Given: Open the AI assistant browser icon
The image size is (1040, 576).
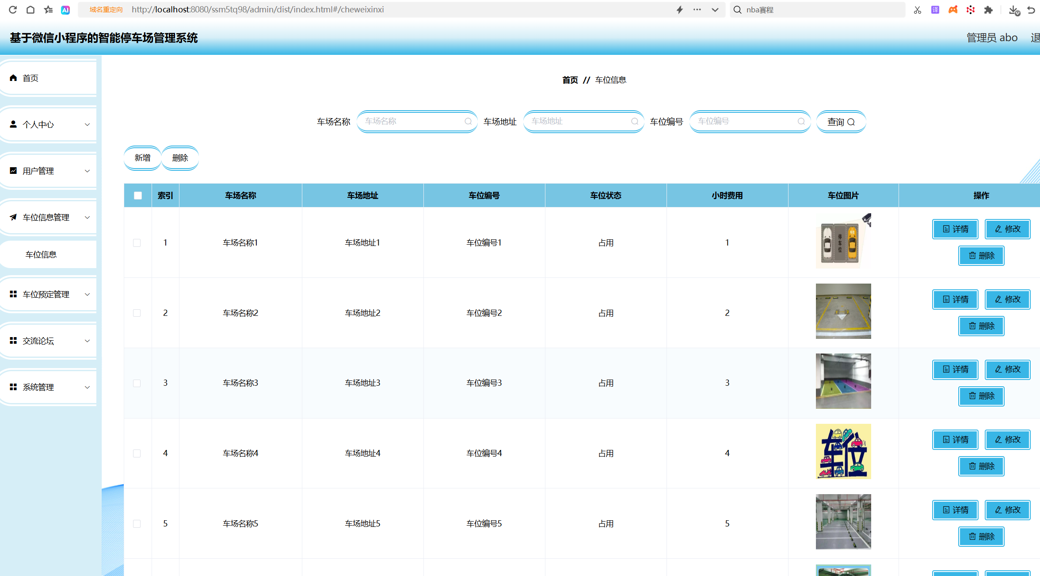Looking at the screenshot, I should click(65, 10).
